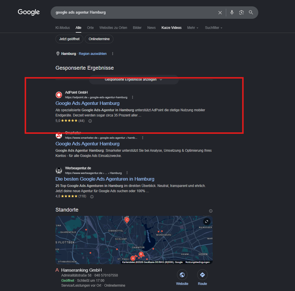The width and height of the screenshot is (295, 291).
Task: Open Google Lens image search icon
Action: 241,12
